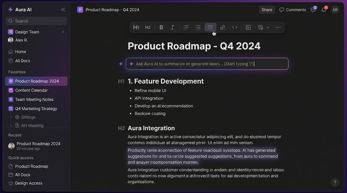This screenshot has width=347, height=193.
Task: Click the Aura AI sparkle logo
Action: (10, 10)
